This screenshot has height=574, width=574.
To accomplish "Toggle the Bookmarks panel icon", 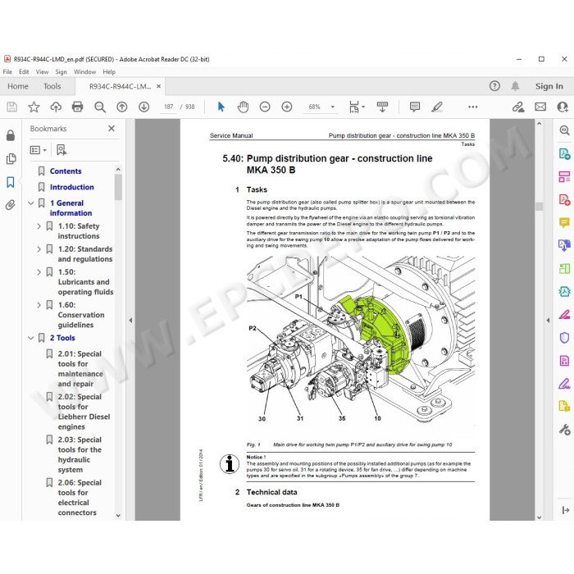I will pos(11,182).
